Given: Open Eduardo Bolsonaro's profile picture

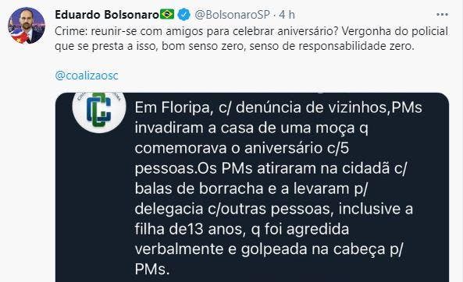Looking at the screenshot, I should (x=27, y=26).
